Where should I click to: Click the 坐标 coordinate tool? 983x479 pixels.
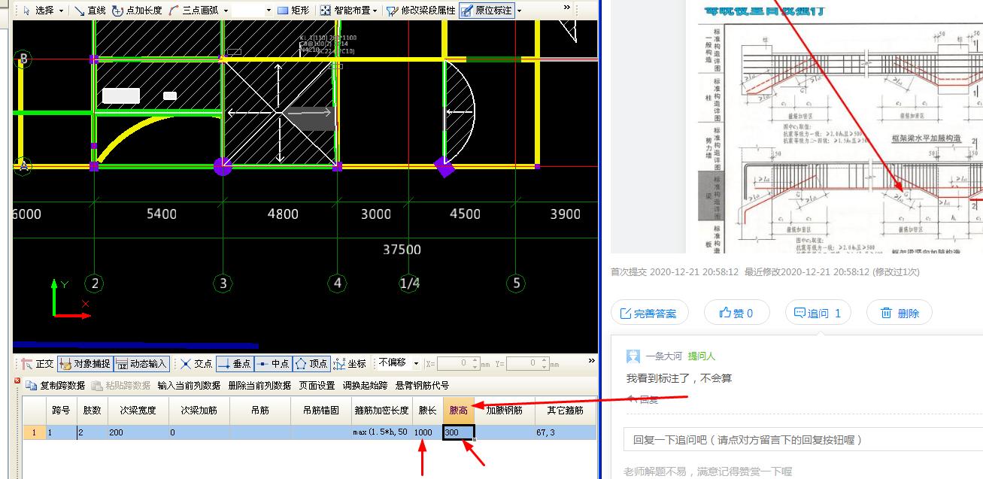350,364
